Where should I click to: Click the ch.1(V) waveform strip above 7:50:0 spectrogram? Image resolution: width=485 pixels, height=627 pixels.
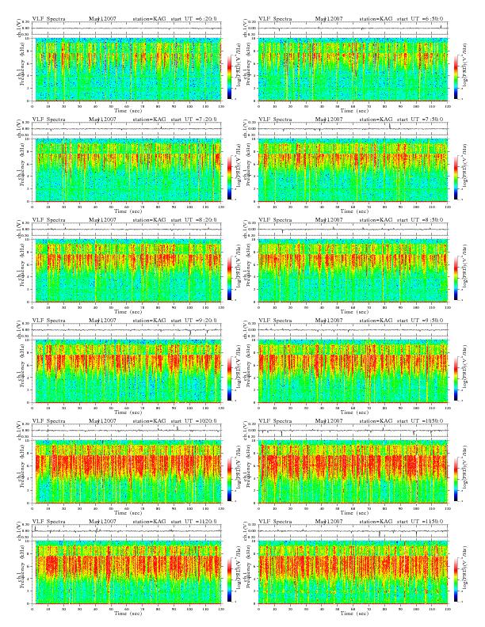coord(353,129)
